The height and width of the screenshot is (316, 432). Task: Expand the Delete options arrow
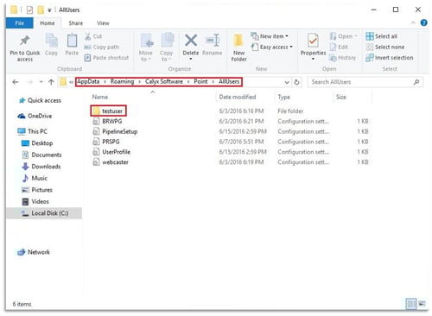191,59
